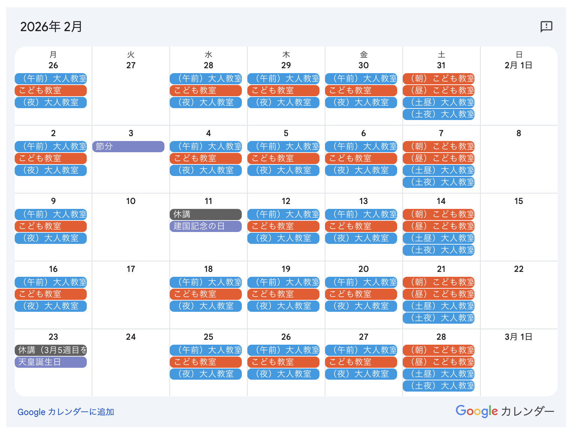
Task: Open こども教室 event on February 4
Action: (206, 159)
